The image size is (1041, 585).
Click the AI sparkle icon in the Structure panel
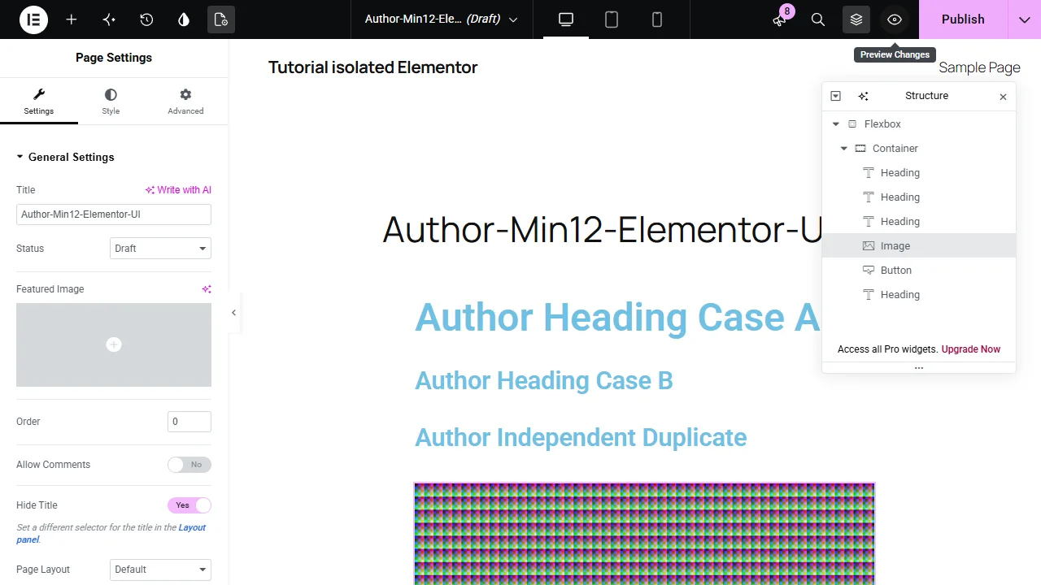[863, 96]
